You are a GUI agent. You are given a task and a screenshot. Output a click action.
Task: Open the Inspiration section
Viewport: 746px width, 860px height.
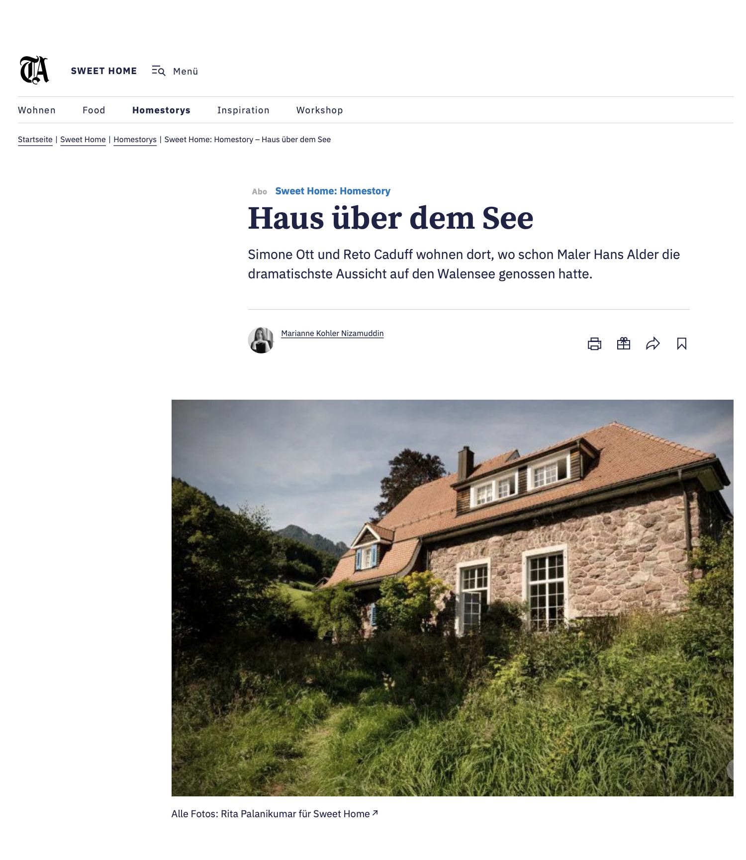pos(243,110)
